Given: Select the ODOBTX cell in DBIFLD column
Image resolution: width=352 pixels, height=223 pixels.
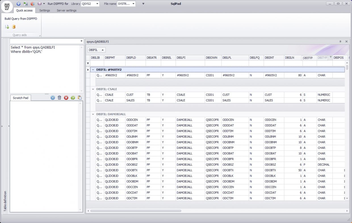Looking at the screenshot, I should tap(136, 170).
